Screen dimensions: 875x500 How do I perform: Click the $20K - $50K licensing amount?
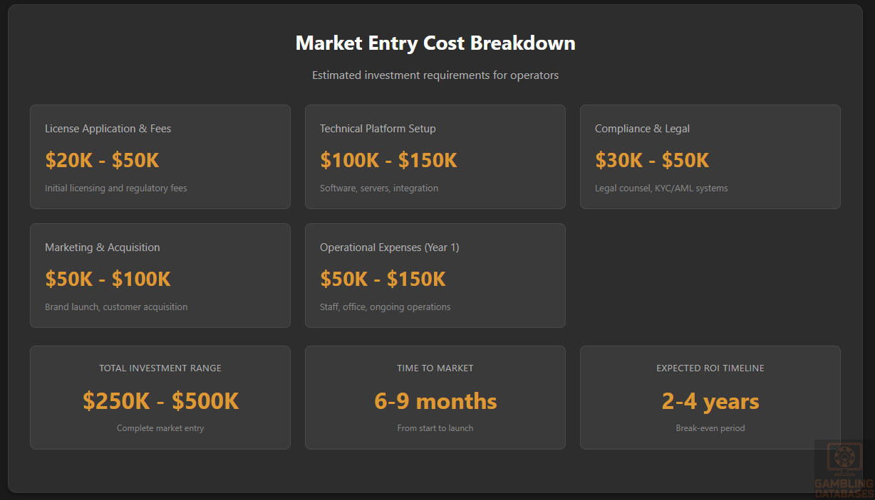click(x=102, y=160)
